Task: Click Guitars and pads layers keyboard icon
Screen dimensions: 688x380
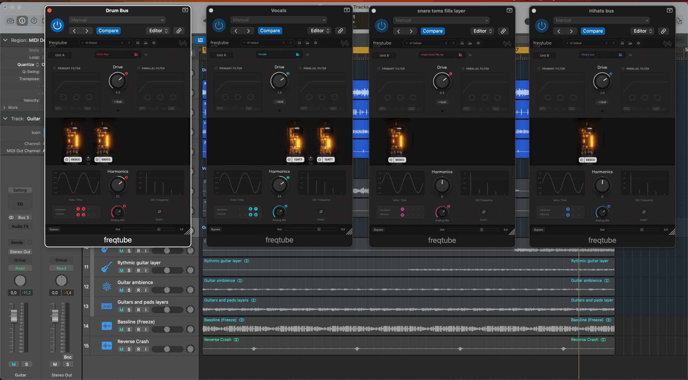Action: click(x=106, y=306)
